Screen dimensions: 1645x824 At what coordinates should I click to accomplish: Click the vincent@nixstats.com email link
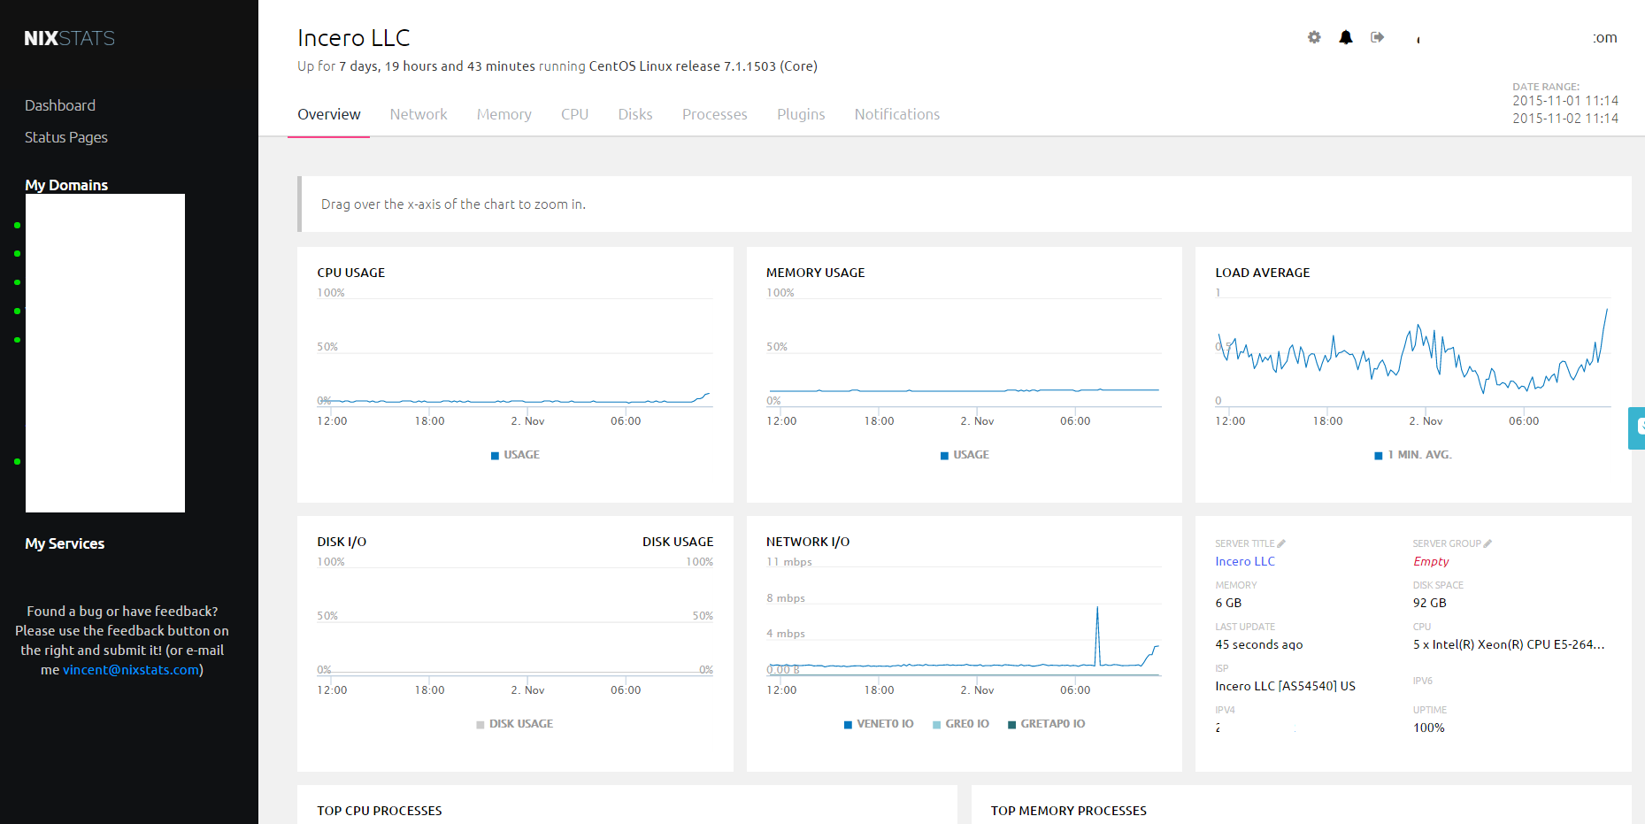(131, 670)
